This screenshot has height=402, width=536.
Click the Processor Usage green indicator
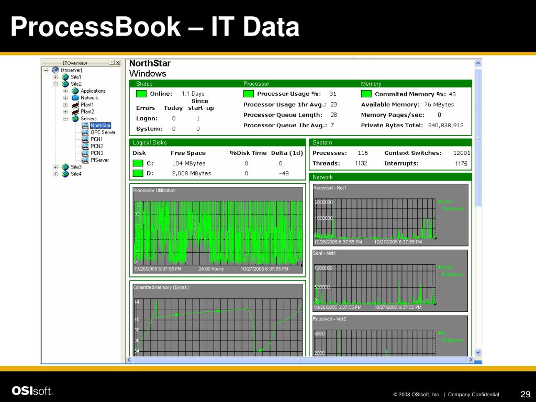pyautogui.click(x=249, y=94)
